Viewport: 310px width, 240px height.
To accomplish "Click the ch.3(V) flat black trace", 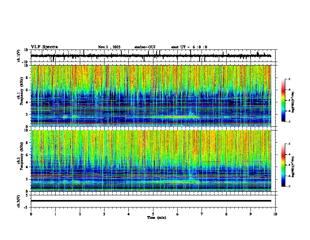I will [x=151, y=201].
